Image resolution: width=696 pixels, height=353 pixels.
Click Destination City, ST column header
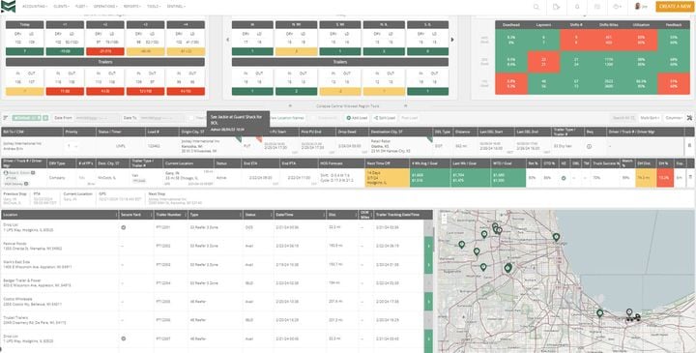tap(400, 132)
